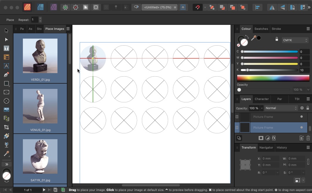Viewport: 312px width, 193px height.
Task: Open Layer Effects with FX icon
Action: pyautogui.click(x=274, y=138)
